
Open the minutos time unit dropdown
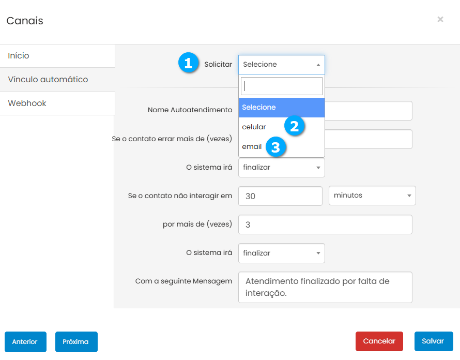click(372, 196)
